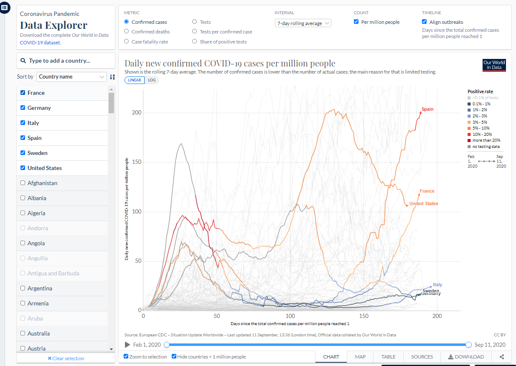Viewport: 516px width, 366px height.
Task: Disable the Align outbreaks checkbox
Action: [424, 22]
